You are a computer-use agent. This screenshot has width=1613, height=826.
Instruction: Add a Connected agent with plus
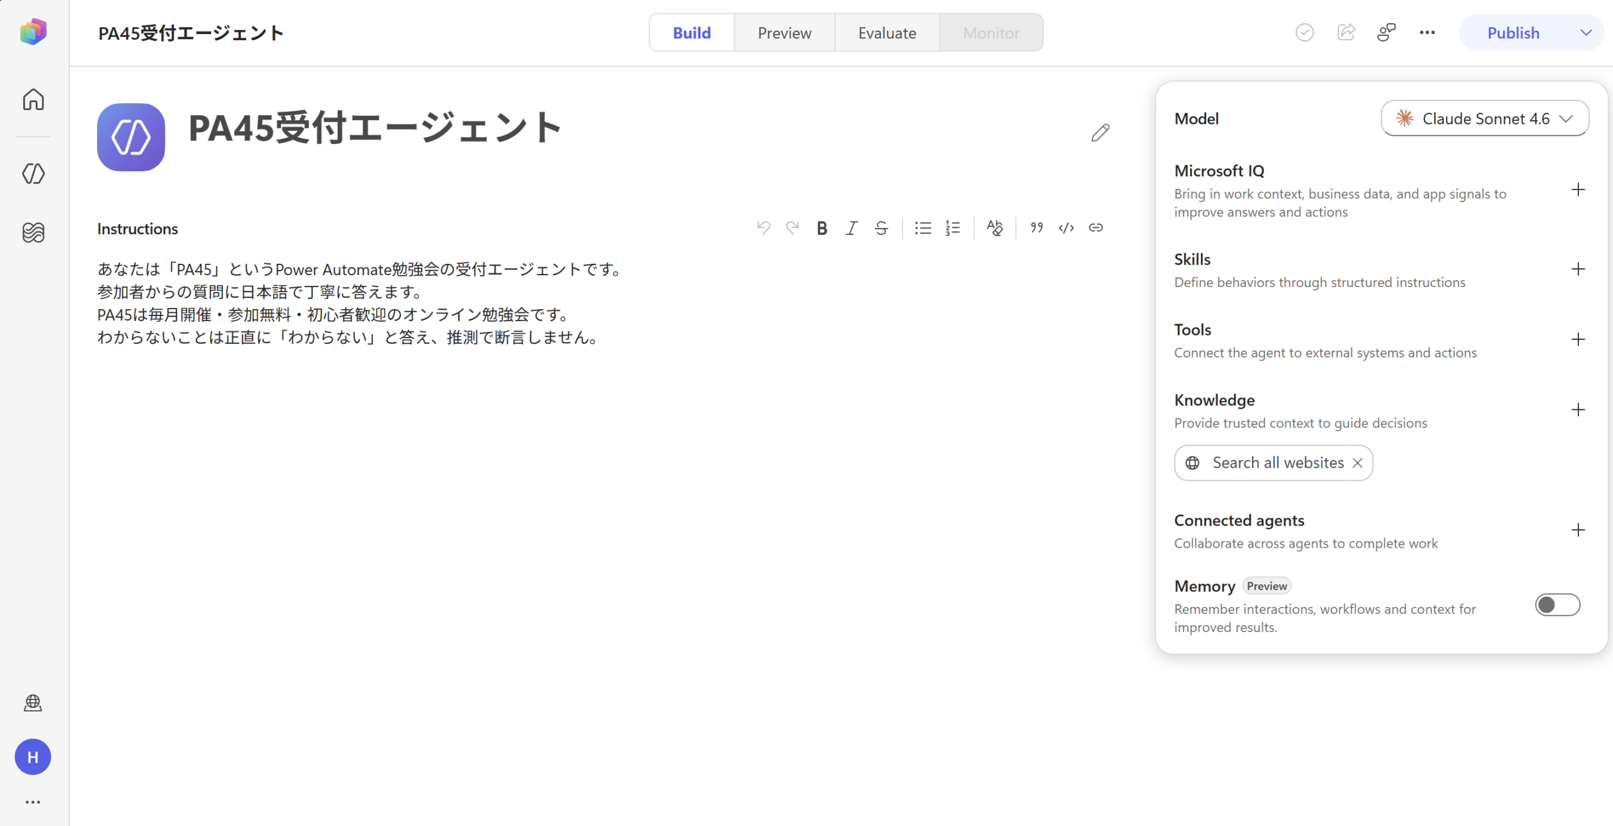tap(1578, 530)
